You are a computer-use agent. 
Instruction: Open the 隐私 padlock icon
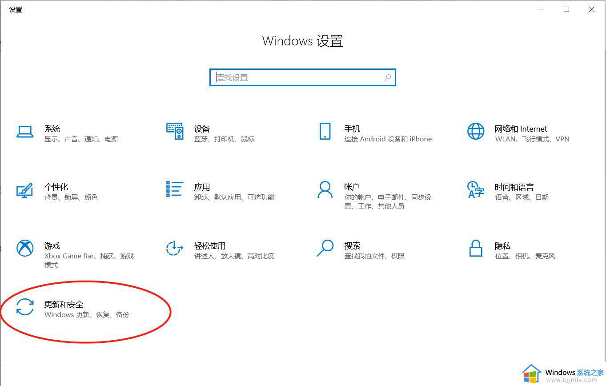(x=476, y=248)
